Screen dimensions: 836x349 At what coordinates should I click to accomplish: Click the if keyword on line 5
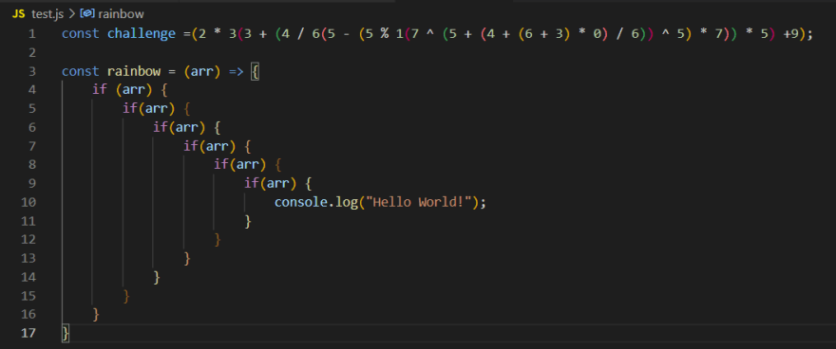[x=130, y=108]
